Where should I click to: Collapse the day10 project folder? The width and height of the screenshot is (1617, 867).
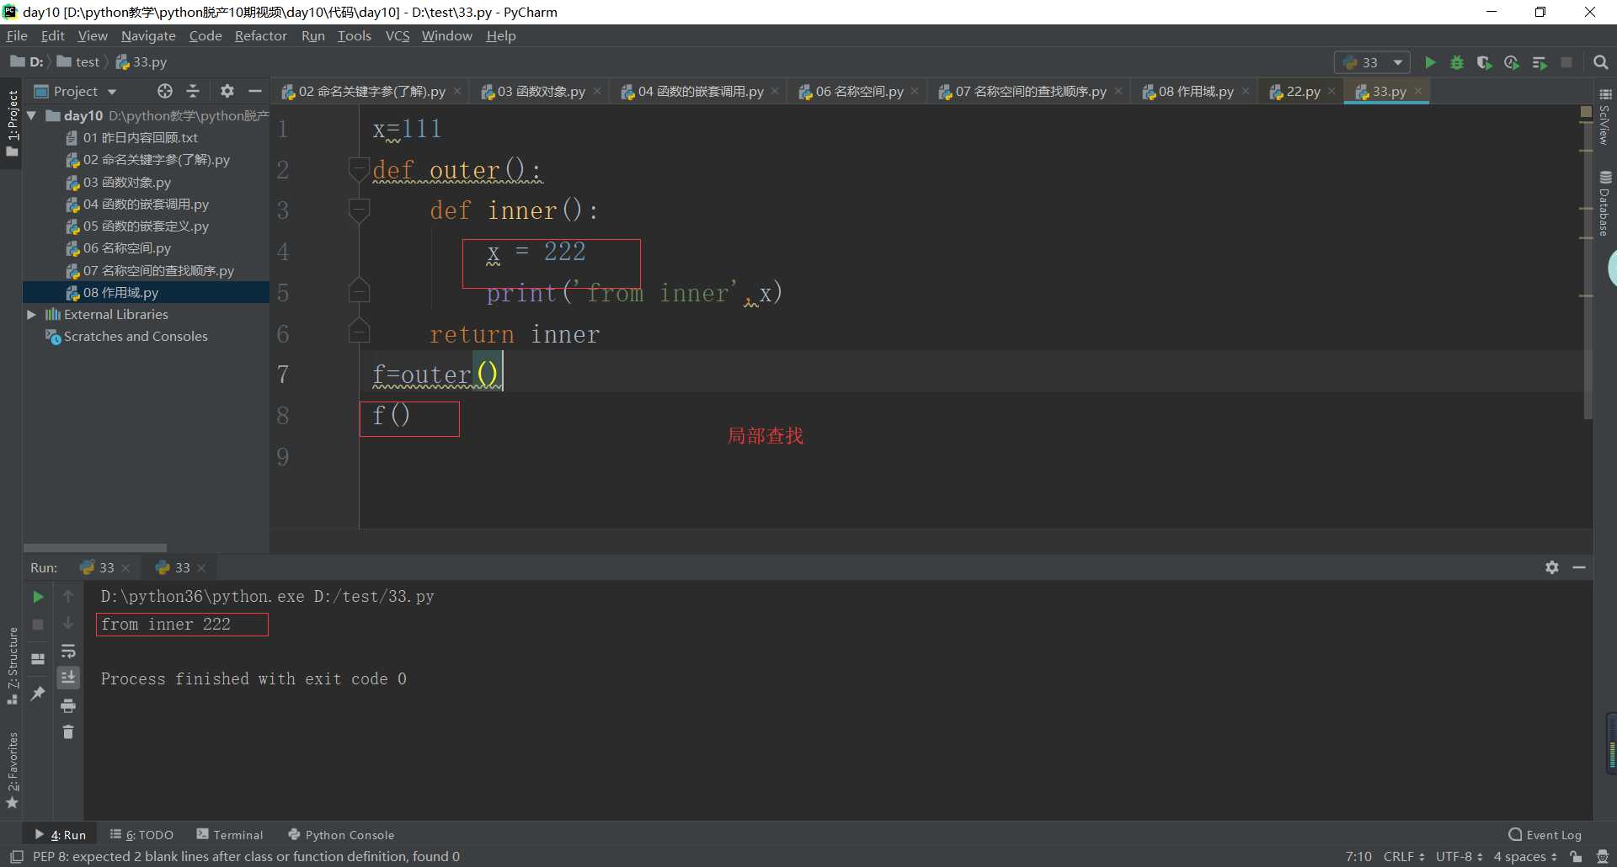pos(32,115)
